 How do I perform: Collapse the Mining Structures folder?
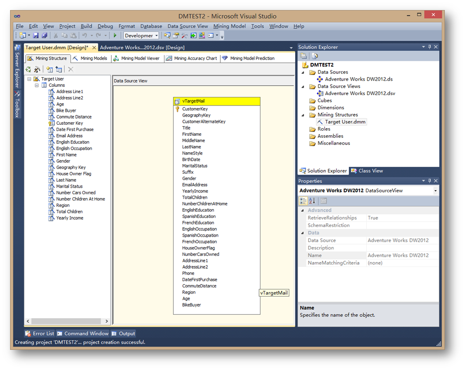303,115
